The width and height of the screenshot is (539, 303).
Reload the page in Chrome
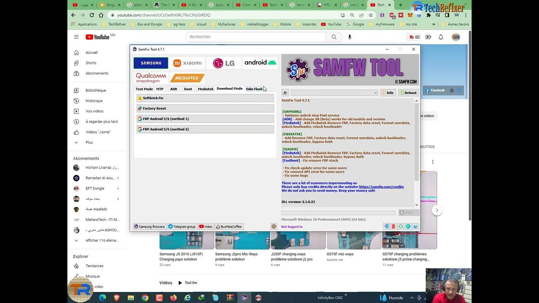coord(92,15)
